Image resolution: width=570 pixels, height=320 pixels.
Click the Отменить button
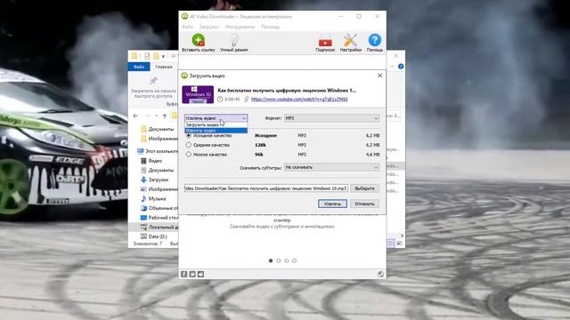(364, 204)
